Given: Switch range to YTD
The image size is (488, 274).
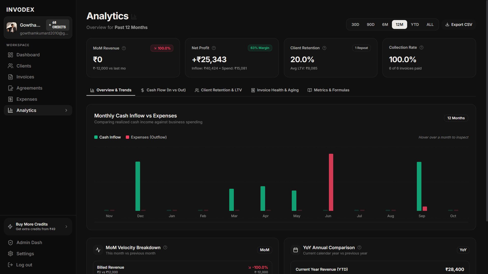Looking at the screenshot, I should pyautogui.click(x=415, y=25).
